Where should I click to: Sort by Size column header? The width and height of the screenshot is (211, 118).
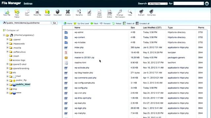coord(133,28)
